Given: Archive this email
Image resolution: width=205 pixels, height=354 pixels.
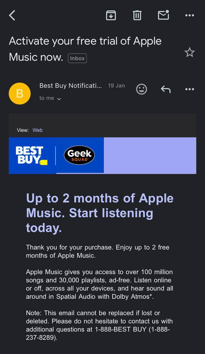Looking at the screenshot, I should pos(111,15).
